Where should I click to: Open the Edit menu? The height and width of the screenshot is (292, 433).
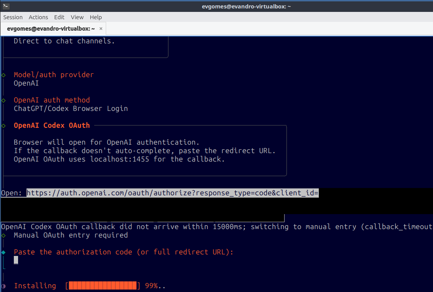[x=59, y=17]
